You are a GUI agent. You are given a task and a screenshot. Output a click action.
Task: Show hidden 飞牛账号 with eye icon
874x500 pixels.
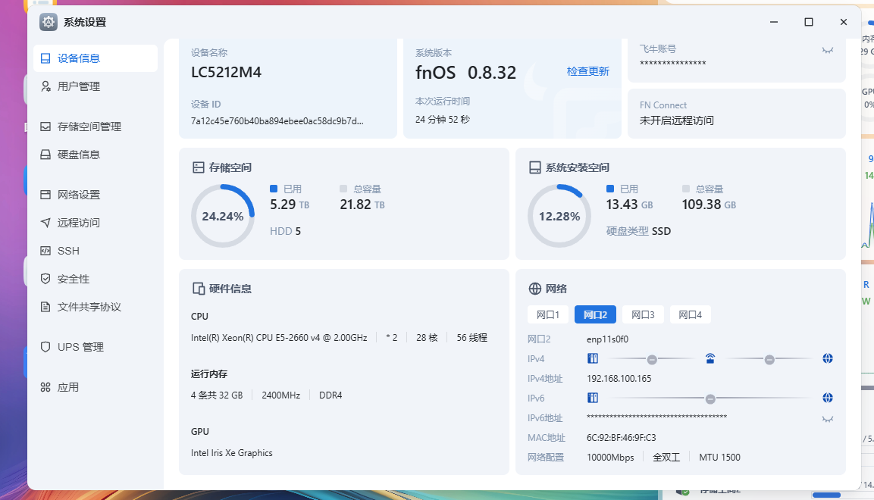pos(828,50)
